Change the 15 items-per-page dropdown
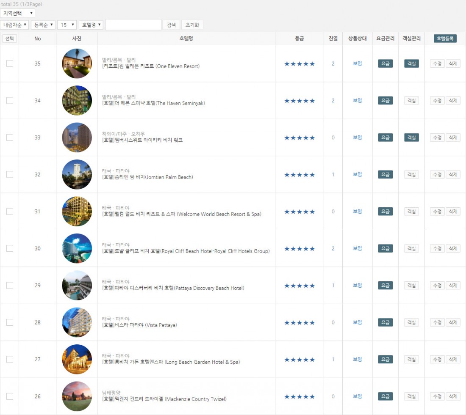This screenshot has height=415, width=466. [x=67, y=25]
